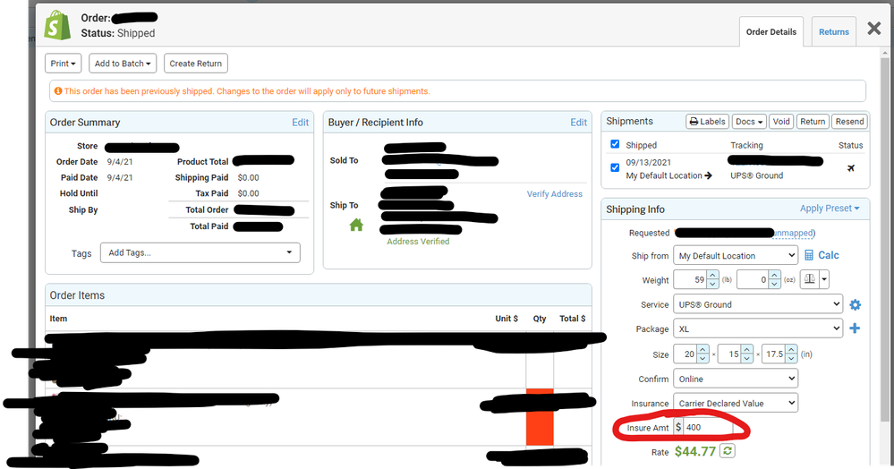This screenshot has width=894, height=469.
Task: Click the plus icon beside Package
Action: pyautogui.click(x=855, y=329)
